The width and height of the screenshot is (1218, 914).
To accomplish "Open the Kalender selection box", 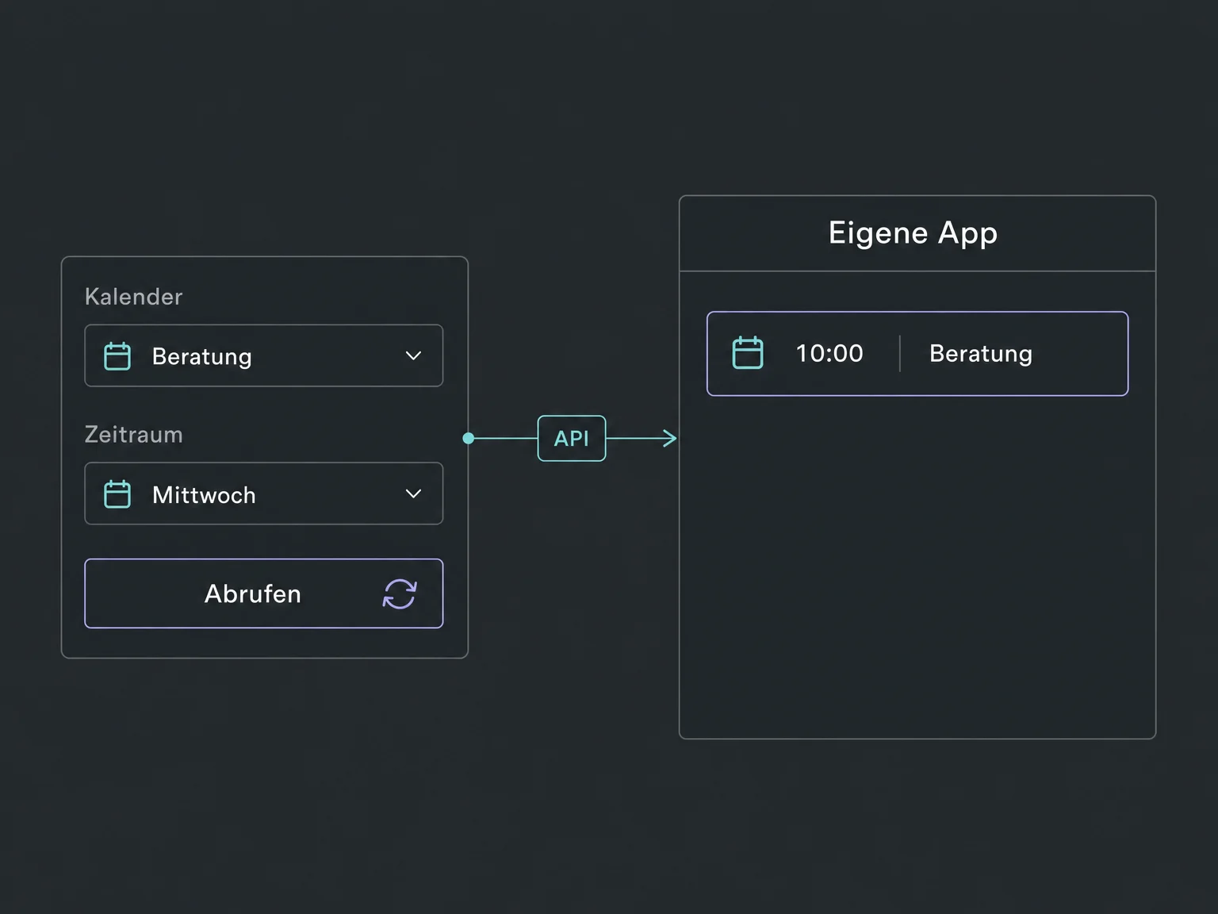I will tap(264, 355).
